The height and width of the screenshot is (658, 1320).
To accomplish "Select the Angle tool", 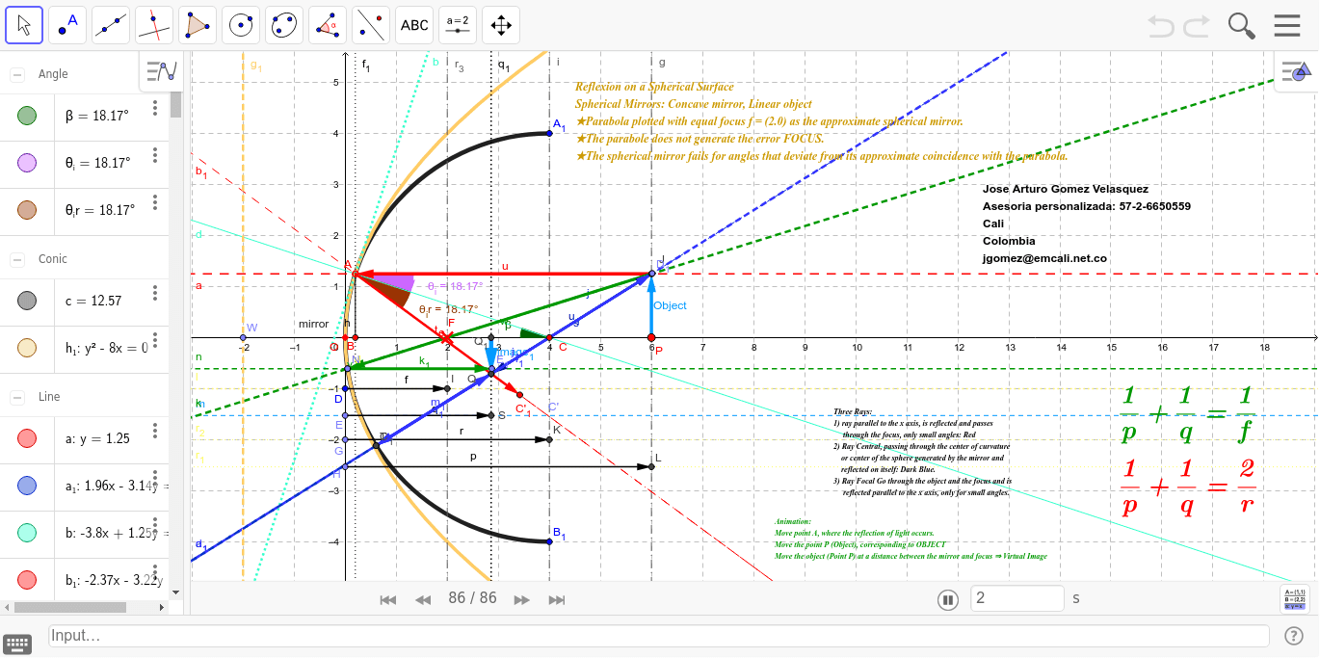I will (x=328, y=24).
